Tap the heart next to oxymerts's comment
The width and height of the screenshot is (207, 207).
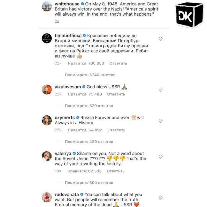tap(160, 121)
